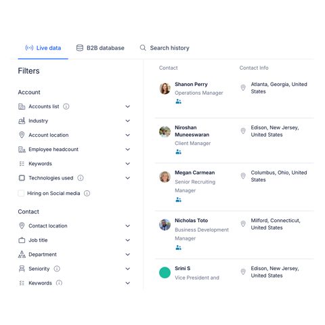Click Niroshan Muneeswaran's profile photo
This screenshot has height=325, width=325.
(165, 131)
